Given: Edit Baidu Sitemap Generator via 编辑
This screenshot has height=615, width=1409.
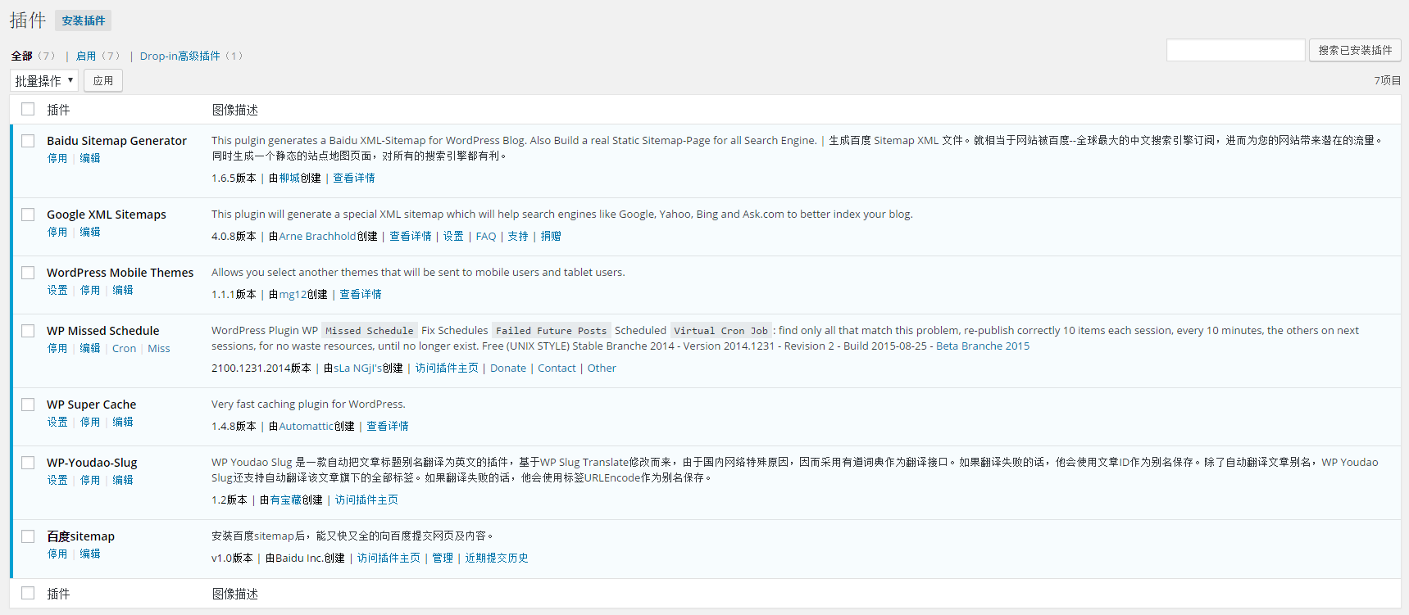Looking at the screenshot, I should 90,158.
